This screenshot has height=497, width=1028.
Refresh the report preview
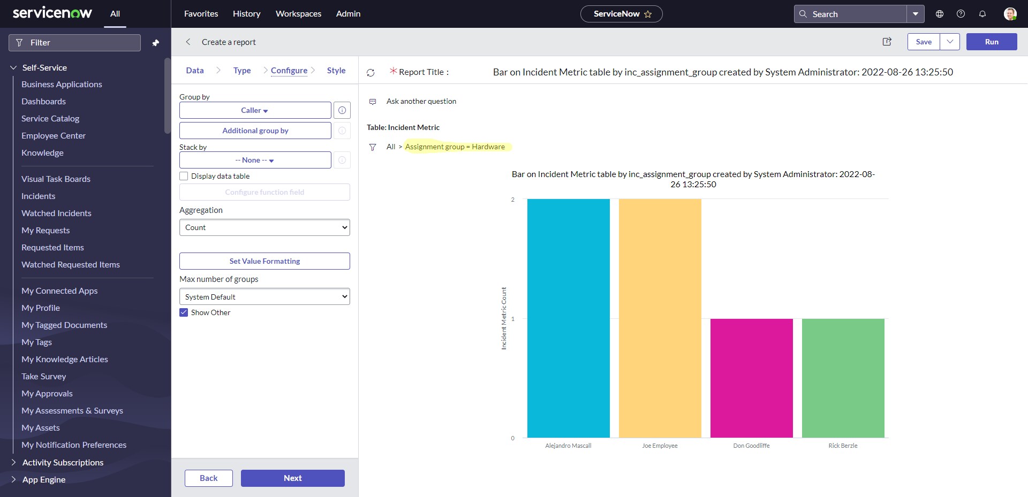coord(371,72)
